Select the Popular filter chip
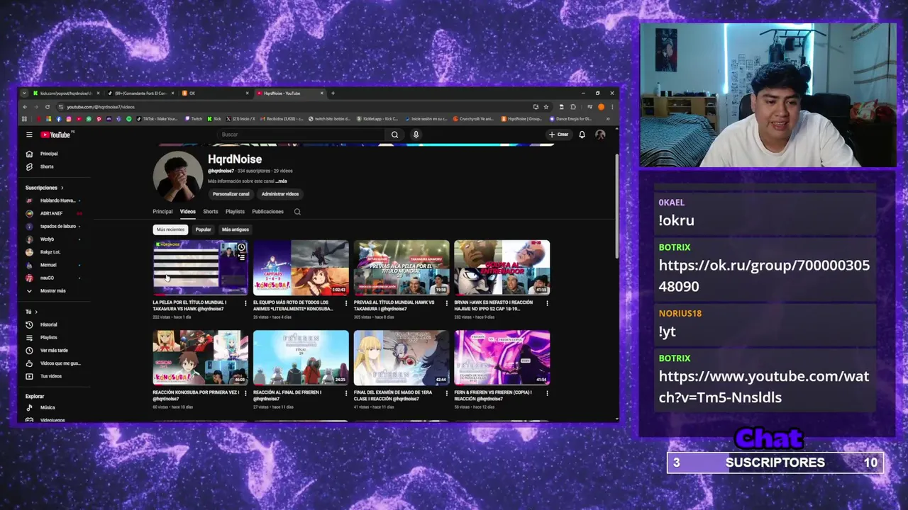This screenshot has height=510, width=908. pyautogui.click(x=204, y=229)
